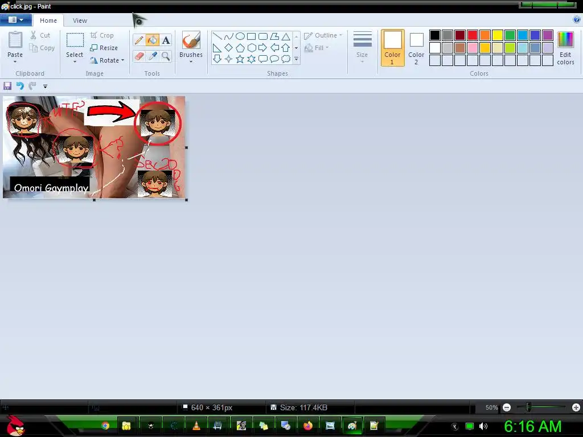Image resolution: width=583 pixels, height=437 pixels.
Task: Choose the Five-point star shape
Action: (x=240, y=59)
